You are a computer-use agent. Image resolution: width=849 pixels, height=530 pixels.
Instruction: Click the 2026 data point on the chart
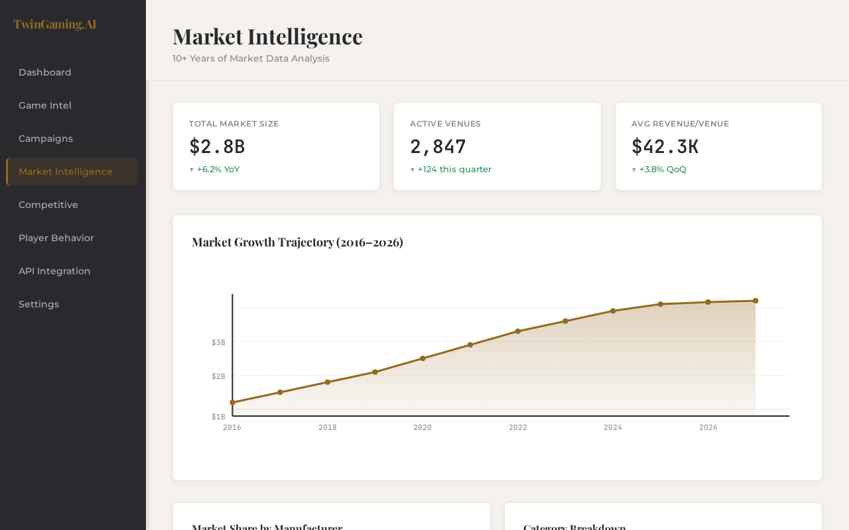click(708, 301)
